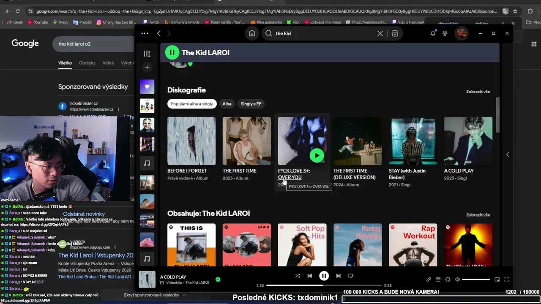Viewport: 541px width, 304px height.
Task: Open THE FIRST TIME 2023 album cover
Action: click(x=247, y=141)
